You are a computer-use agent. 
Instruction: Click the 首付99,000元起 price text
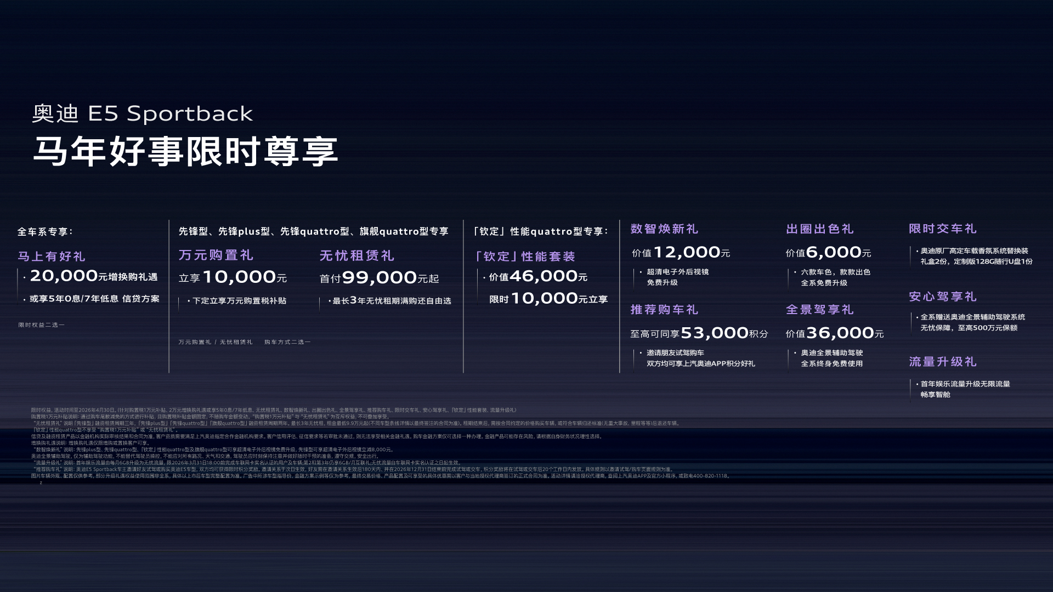pyautogui.click(x=379, y=278)
